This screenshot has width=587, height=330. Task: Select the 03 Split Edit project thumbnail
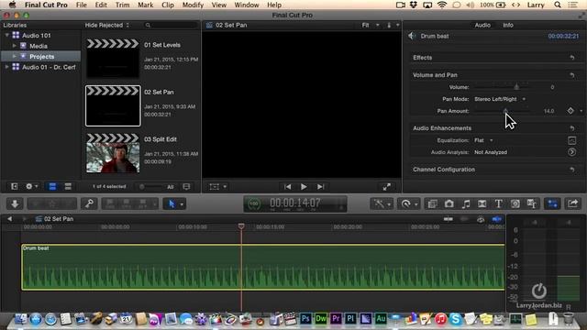(x=113, y=153)
